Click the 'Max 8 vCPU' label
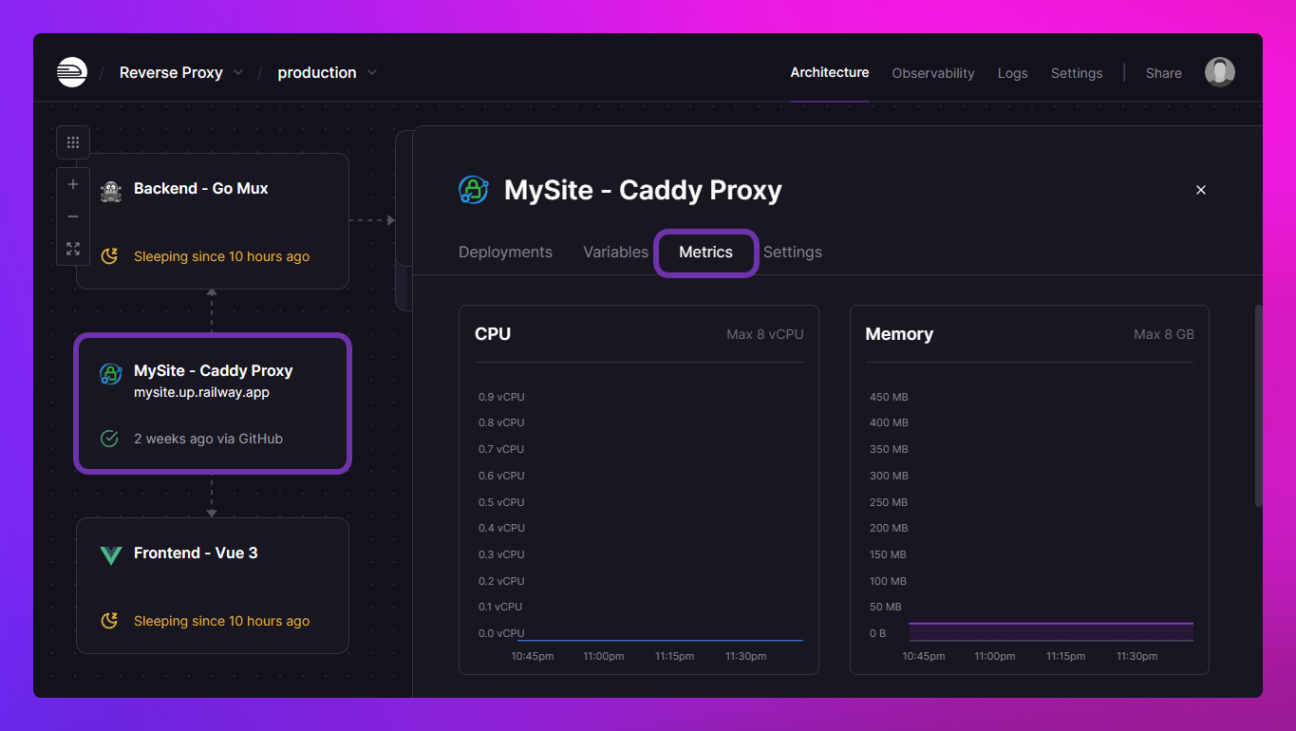Screen dimensions: 1296x731 pos(765,334)
